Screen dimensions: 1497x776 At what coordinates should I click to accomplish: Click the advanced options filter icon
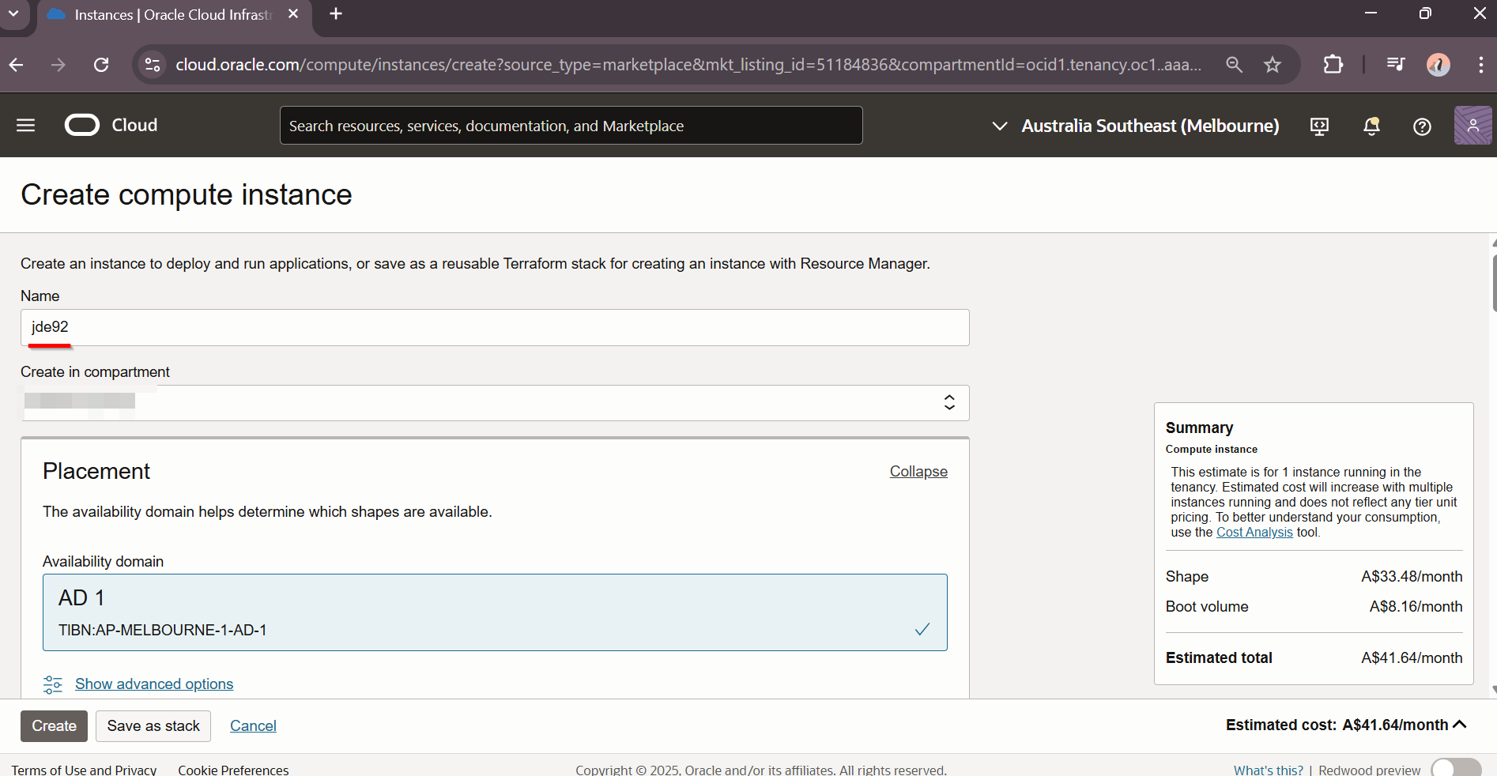pos(52,684)
